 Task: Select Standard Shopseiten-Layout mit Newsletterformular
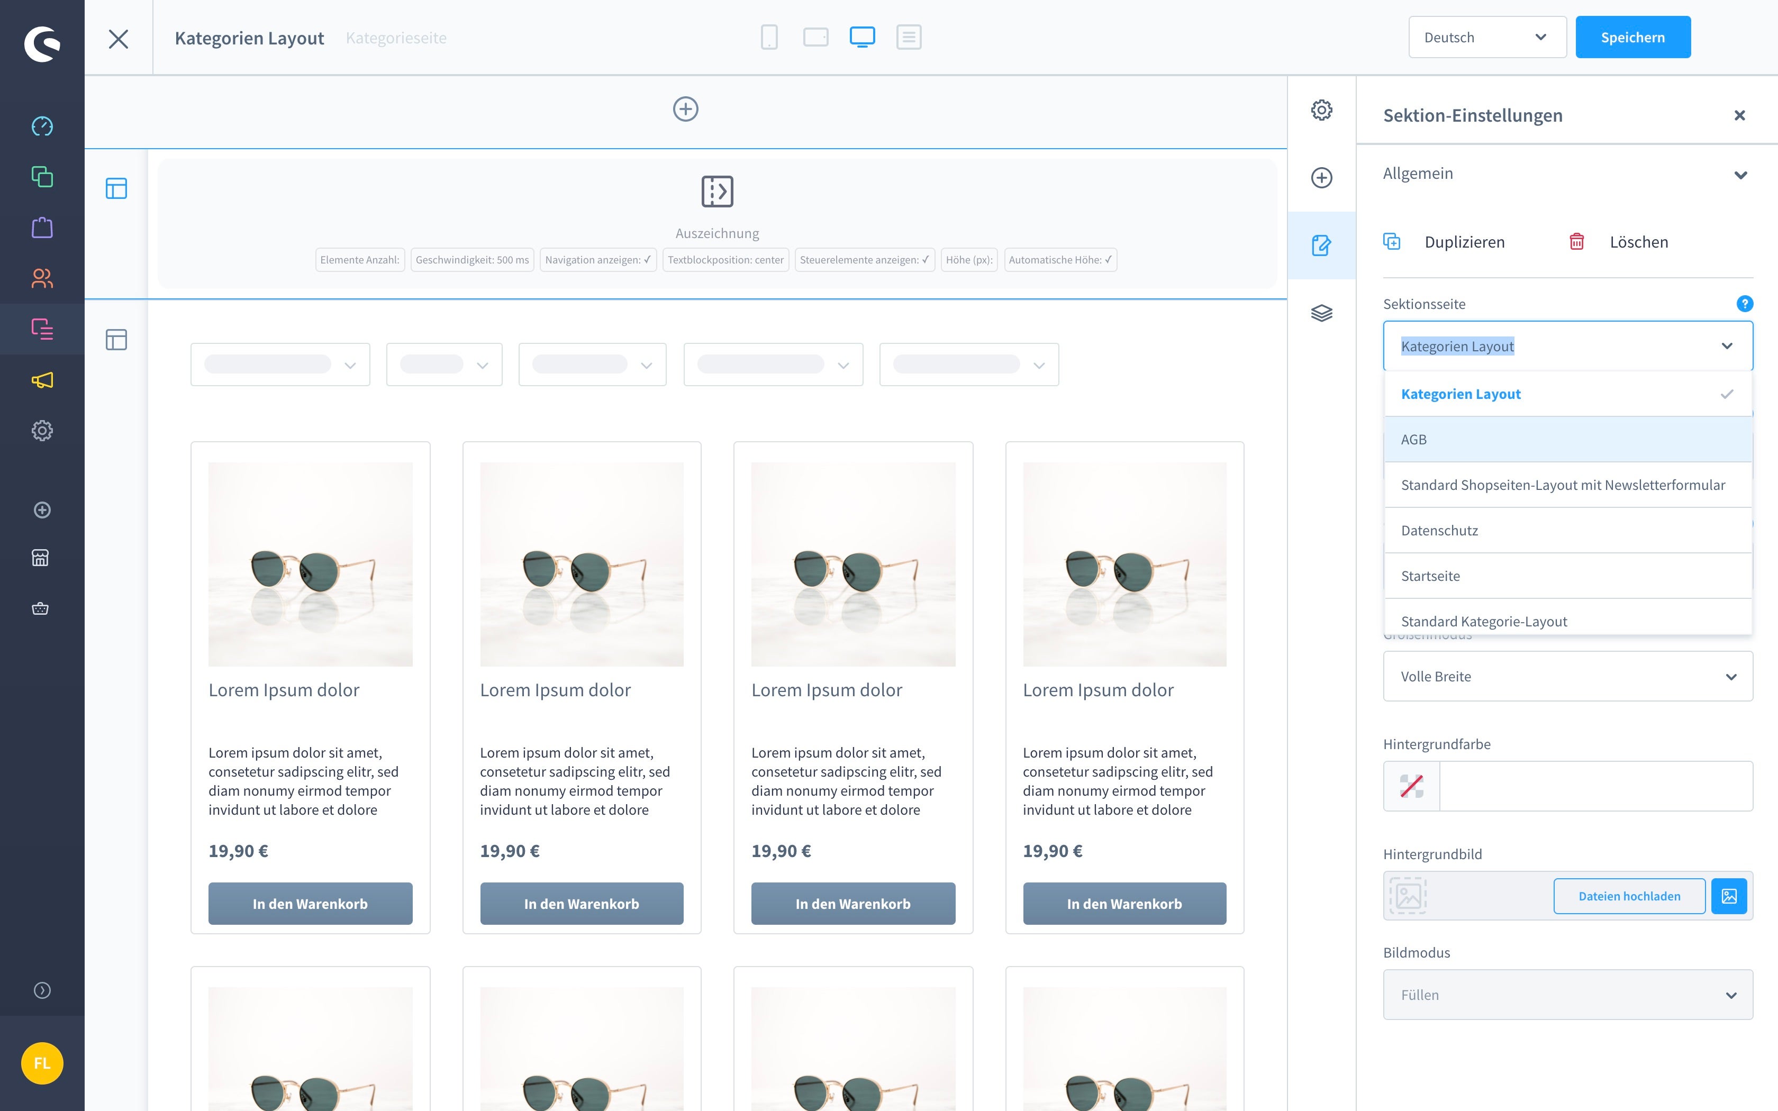click(1568, 485)
